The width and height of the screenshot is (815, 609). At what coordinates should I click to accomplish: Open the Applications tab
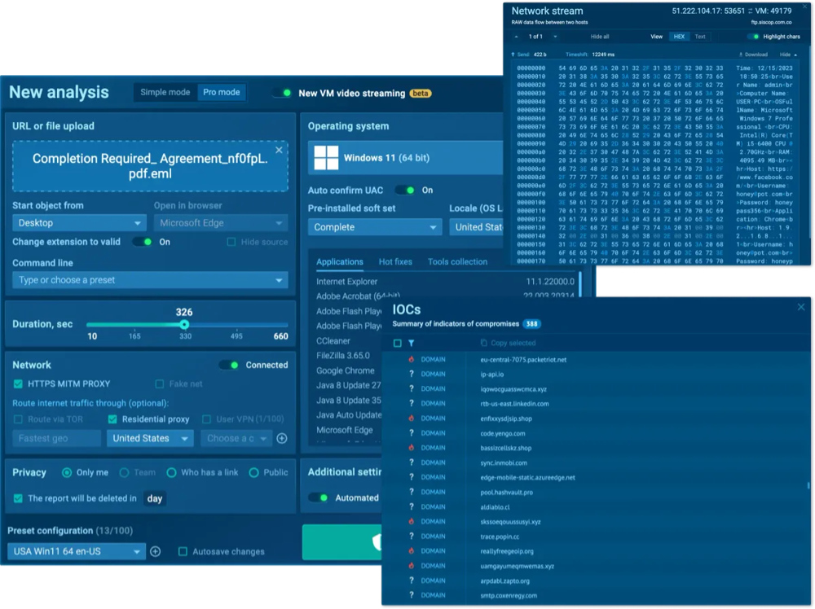click(339, 261)
